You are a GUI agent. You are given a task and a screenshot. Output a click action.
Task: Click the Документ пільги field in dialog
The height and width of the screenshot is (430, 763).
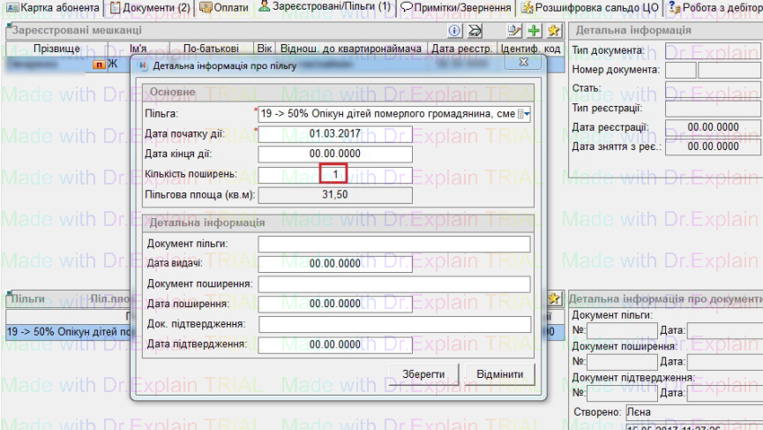[x=393, y=244]
